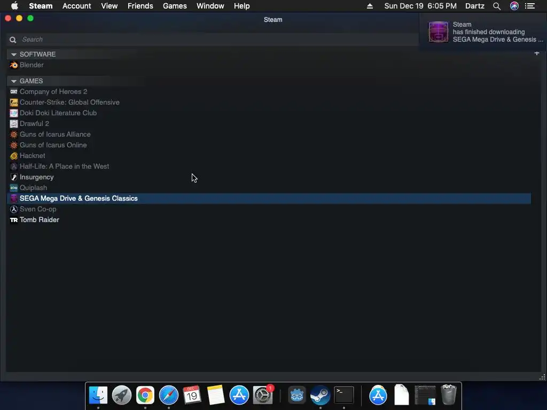Open Launchpad from the Dock

122,395
